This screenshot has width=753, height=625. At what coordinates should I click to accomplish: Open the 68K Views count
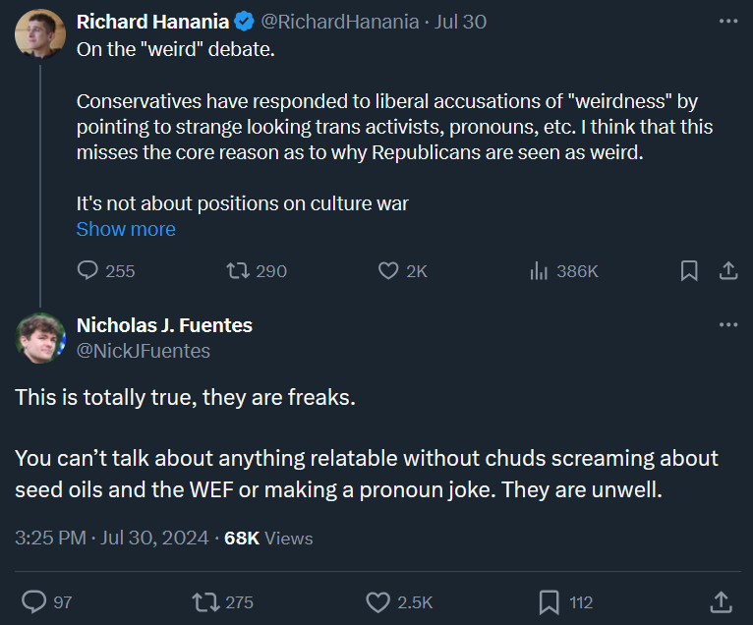[268, 538]
